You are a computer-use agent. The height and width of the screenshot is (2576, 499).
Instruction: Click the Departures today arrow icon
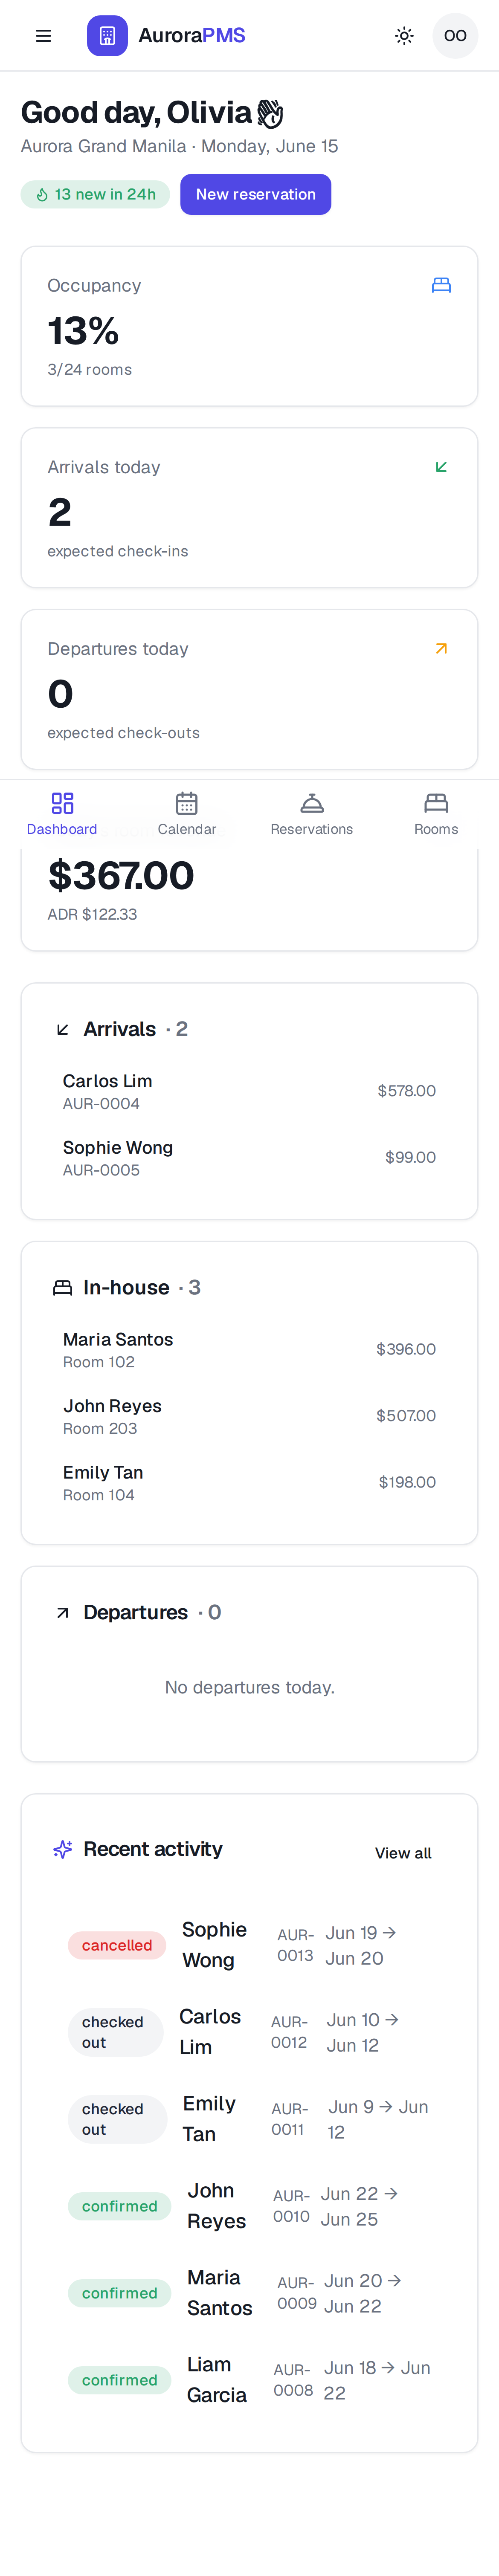coord(441,649)
